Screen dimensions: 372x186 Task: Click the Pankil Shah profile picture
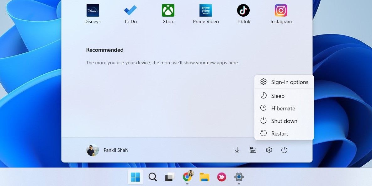pos(92,150)
